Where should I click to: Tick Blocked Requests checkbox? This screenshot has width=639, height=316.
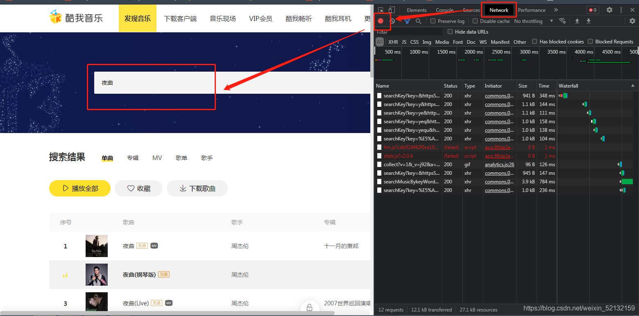click(590, 41)
